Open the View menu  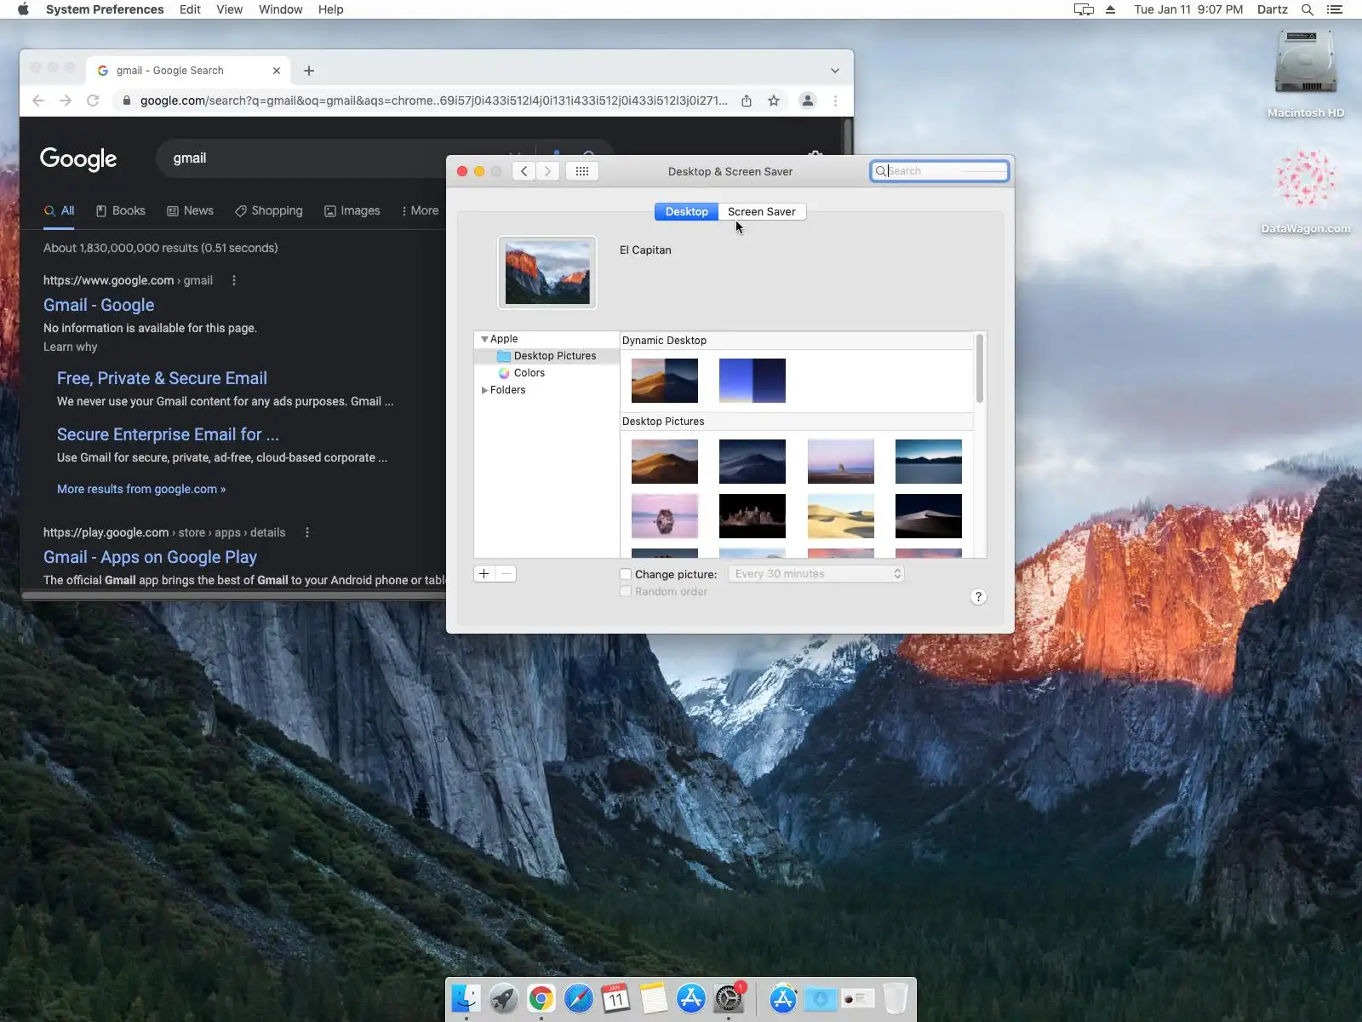tap(230, 9)
